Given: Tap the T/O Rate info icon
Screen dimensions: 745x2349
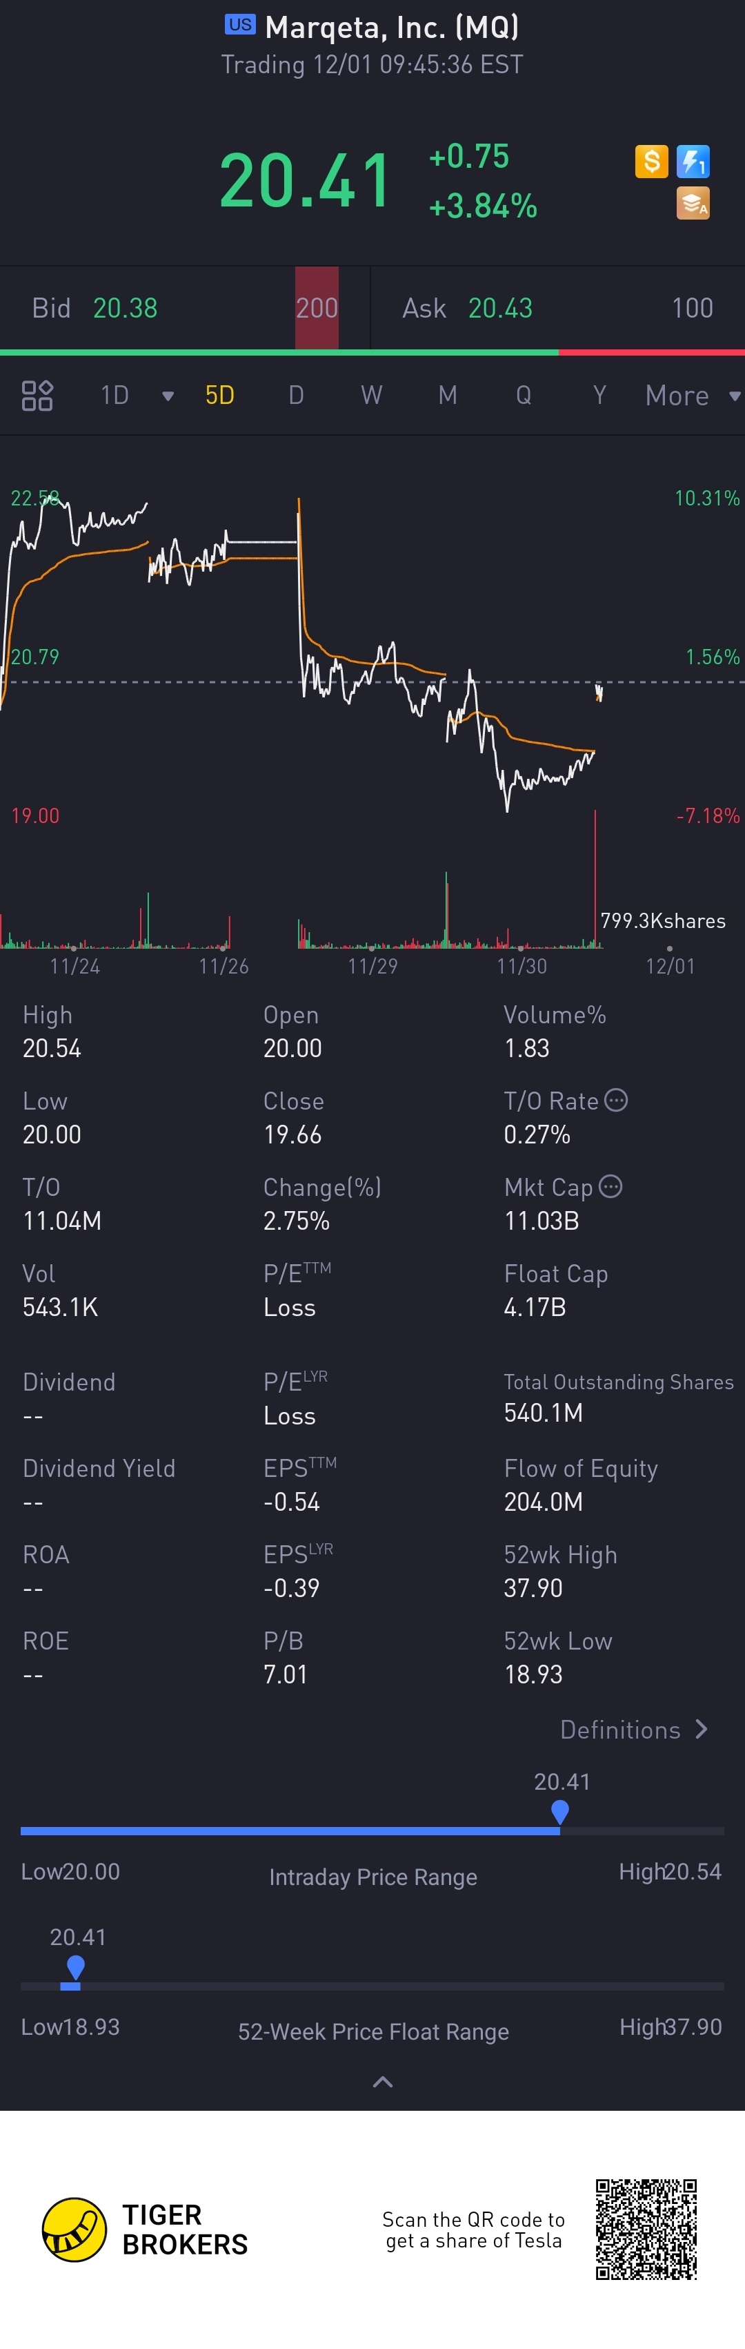Looking at the screenshot, I should coord(617,1100).
